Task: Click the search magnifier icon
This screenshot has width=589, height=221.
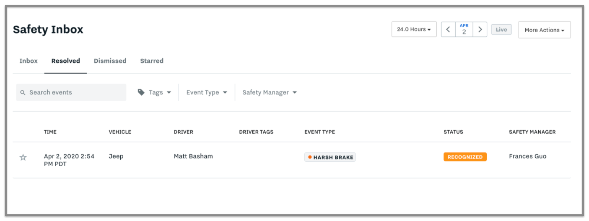Action: (x=23, y=92)
